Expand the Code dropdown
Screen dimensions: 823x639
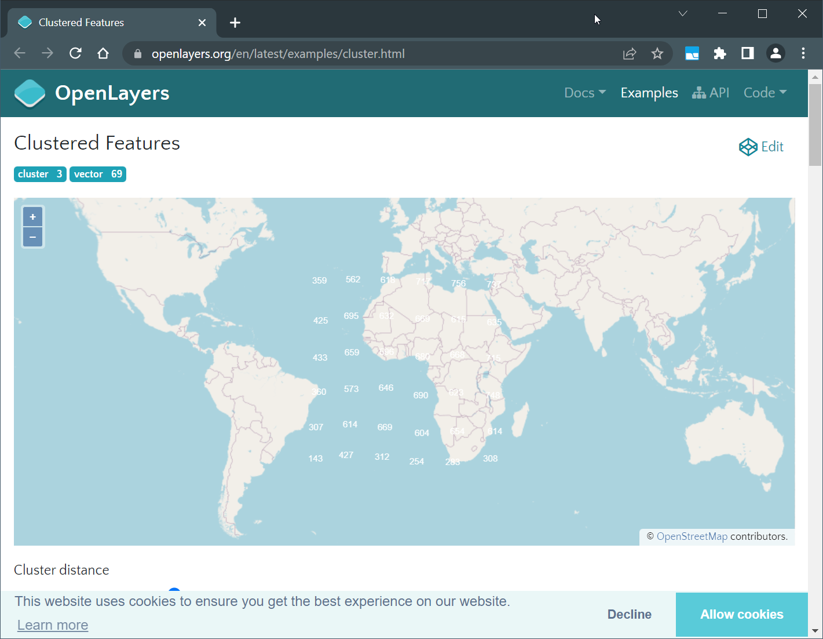click(765, 93)
